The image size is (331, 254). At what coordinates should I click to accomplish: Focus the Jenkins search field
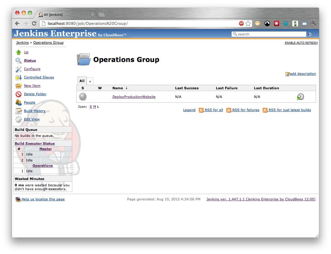point(269,34)
